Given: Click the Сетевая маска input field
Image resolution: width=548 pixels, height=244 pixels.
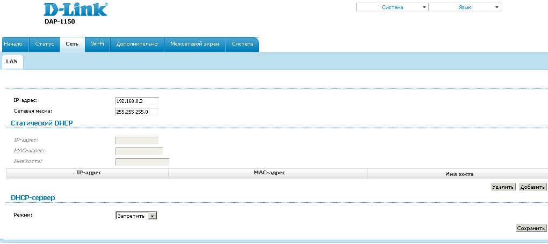Looking at the screenshot, I should pyautogui.click(x=137, y=112).
